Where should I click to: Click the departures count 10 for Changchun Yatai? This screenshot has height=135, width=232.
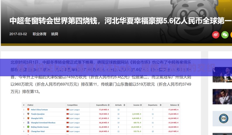click(153, 131)
